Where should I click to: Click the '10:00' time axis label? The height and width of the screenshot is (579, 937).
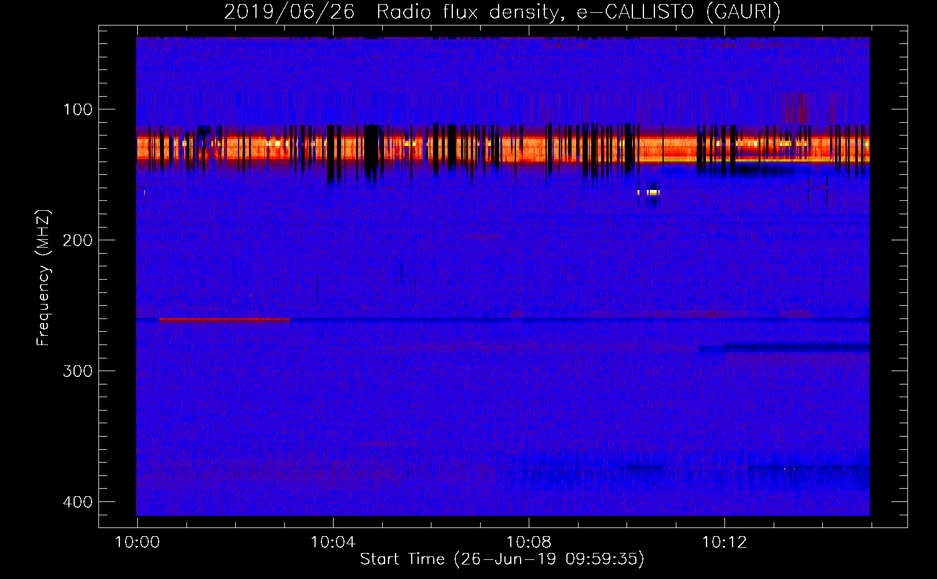point(137,543)
